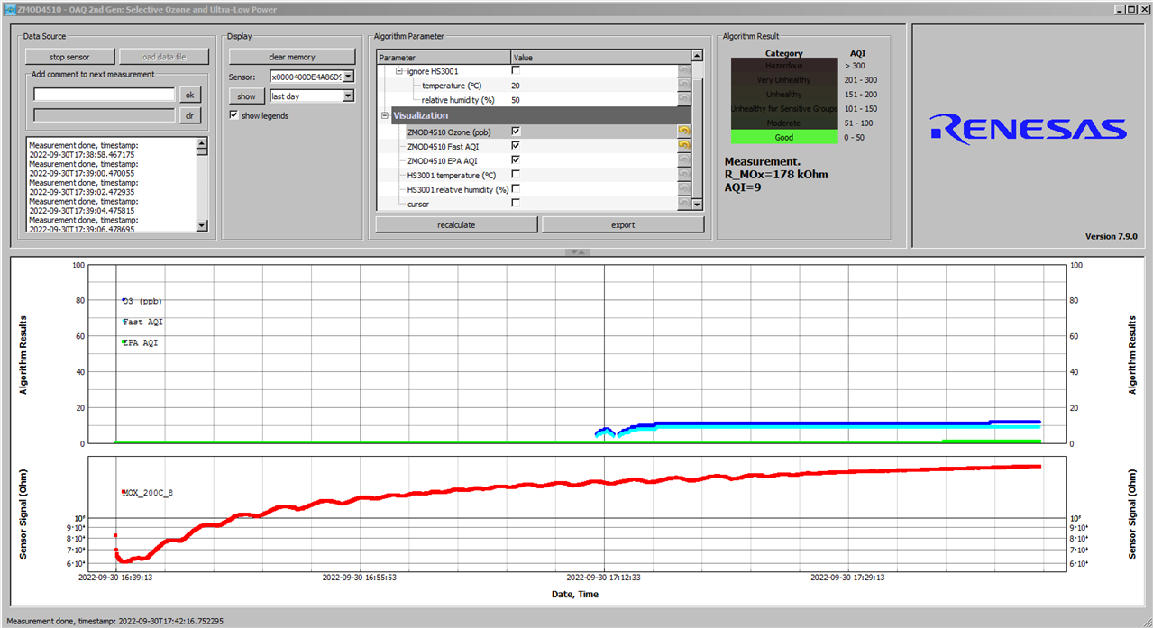Click the Fast AQI legend marker
Image resolution: width=1153 pixels, height=628 pixels.
124,322
